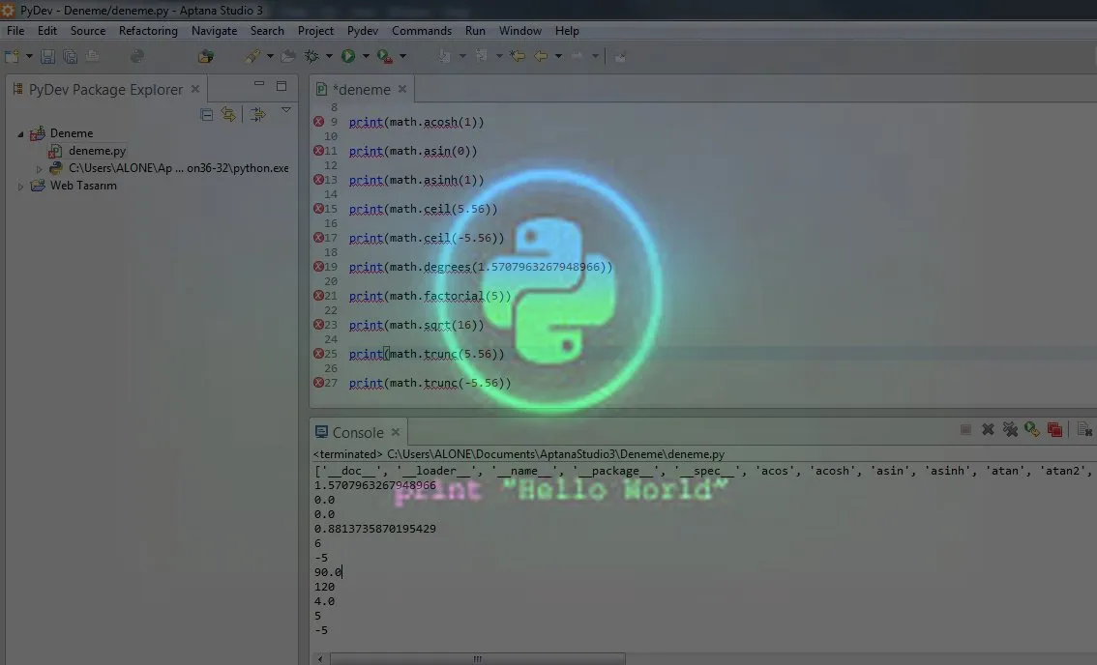Open the Run menu

[475, 31]
